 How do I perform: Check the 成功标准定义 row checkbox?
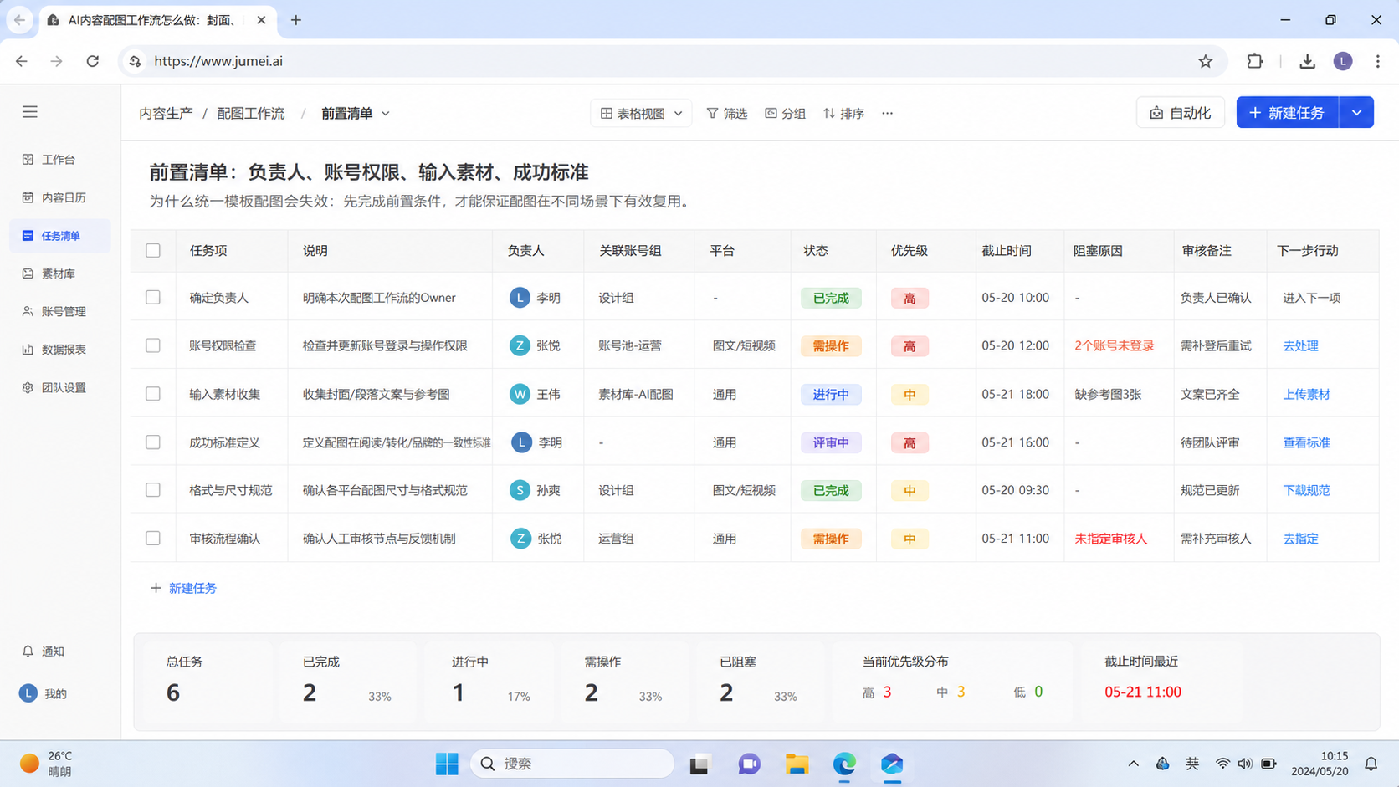[x=153, y=442]
